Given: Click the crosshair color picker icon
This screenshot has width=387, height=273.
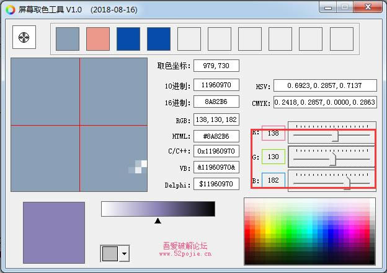Looking at the screenshot, I should (x=24, y=38).
